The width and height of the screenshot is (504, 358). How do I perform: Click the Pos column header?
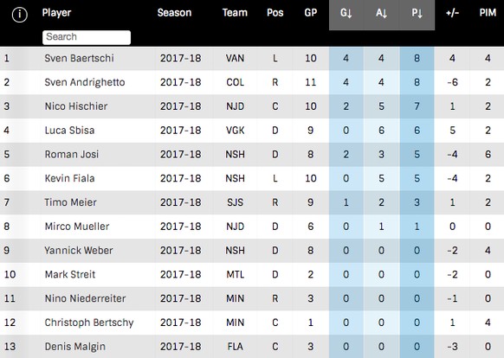(x=275, y=13)
